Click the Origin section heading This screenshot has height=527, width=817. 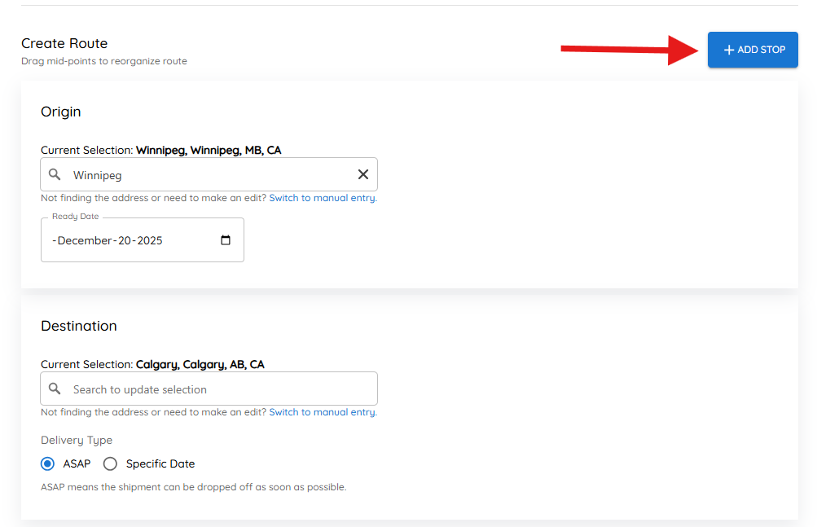coord(61,112)
